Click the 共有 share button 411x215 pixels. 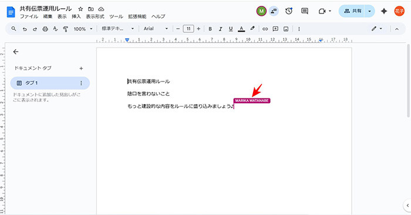coord(352,11)
